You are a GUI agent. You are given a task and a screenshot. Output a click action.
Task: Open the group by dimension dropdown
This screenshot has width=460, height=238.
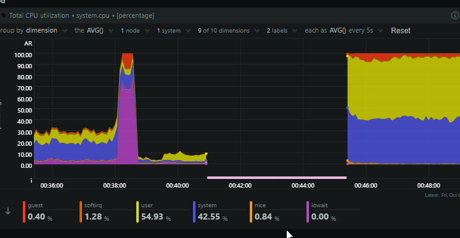coord(34,31)
